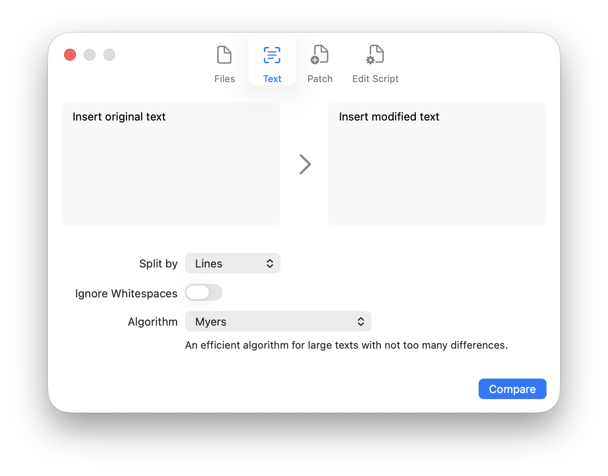Expand the Algorithm dropdown showing Myers
608x476 pixels.
click(278, 322)
